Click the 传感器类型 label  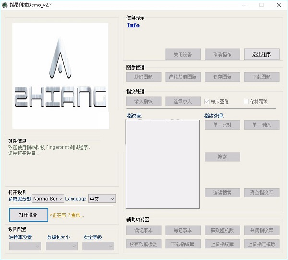coord(20,199)
